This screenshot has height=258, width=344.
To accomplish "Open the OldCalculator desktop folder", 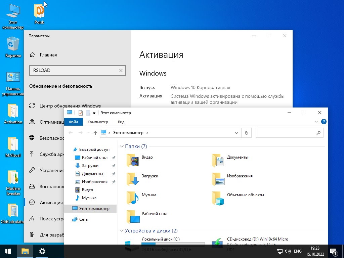I will click(12, 214).
